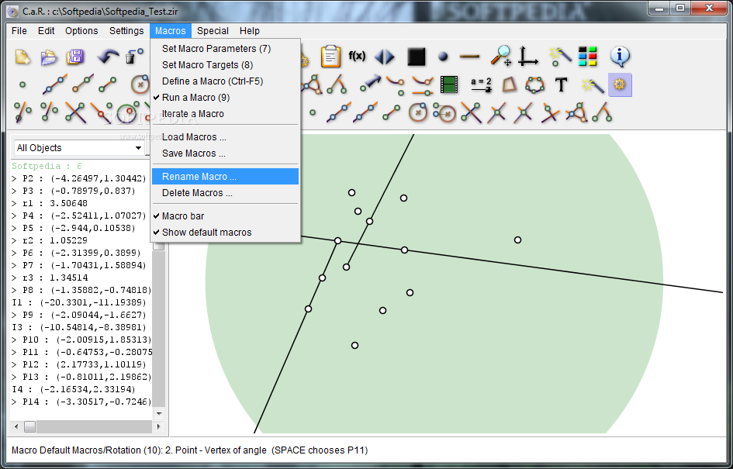The width and height of the screenshot is (733, 469).
Task: Pick the line thickness icon
Action: pyautogui.click(x=470, y=57)
